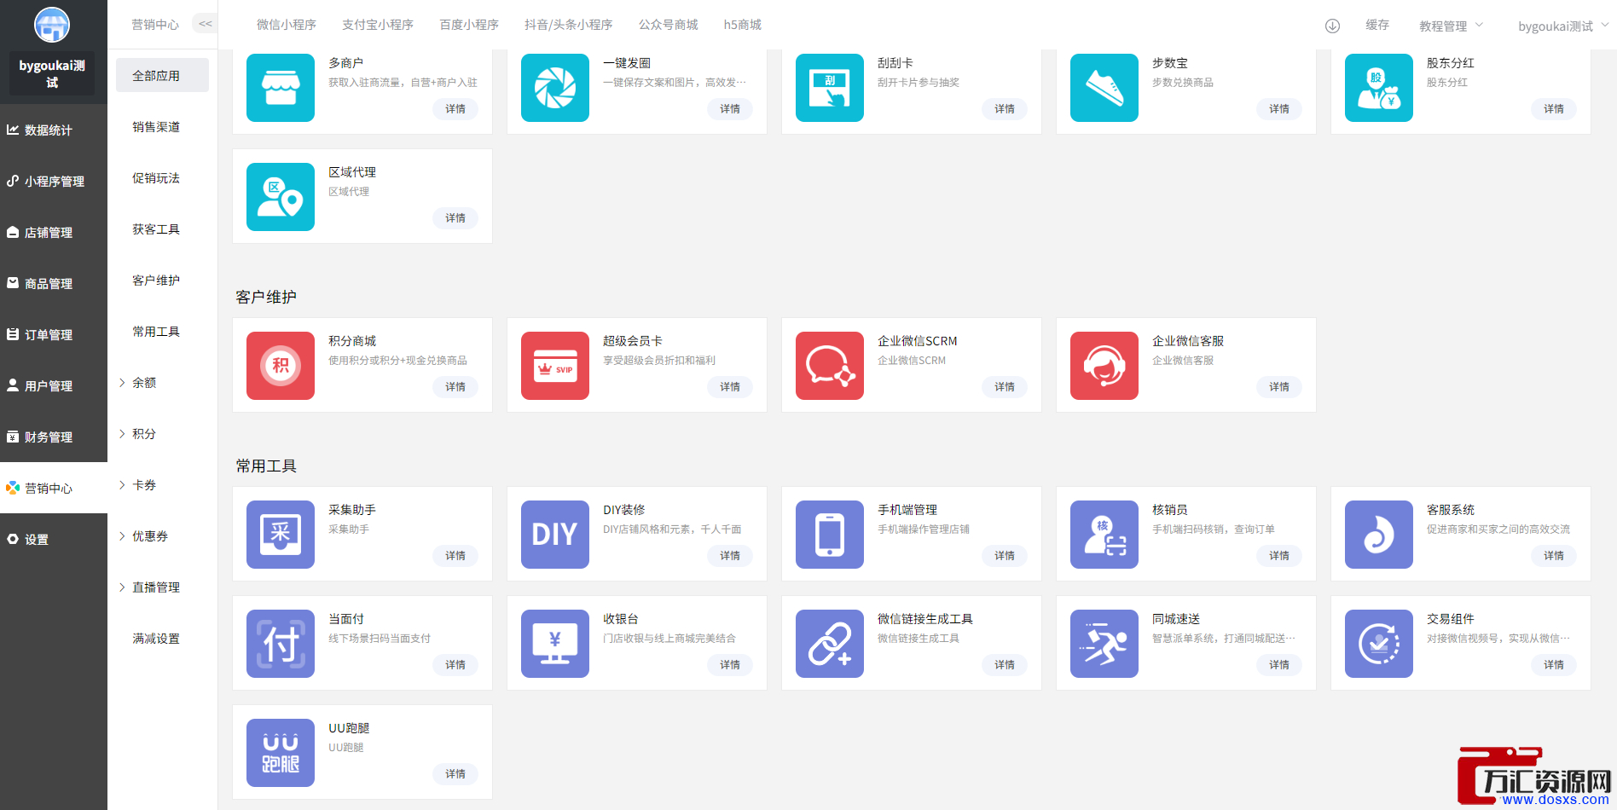Select the 微信链接生成工具 link icon
The height and width of the screenshot is (810, 1617).
coord(829,644)
